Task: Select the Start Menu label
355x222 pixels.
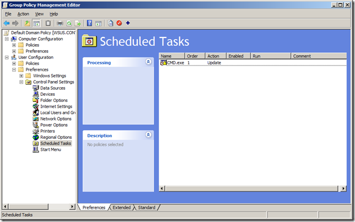Action: [x=51, y=150]
